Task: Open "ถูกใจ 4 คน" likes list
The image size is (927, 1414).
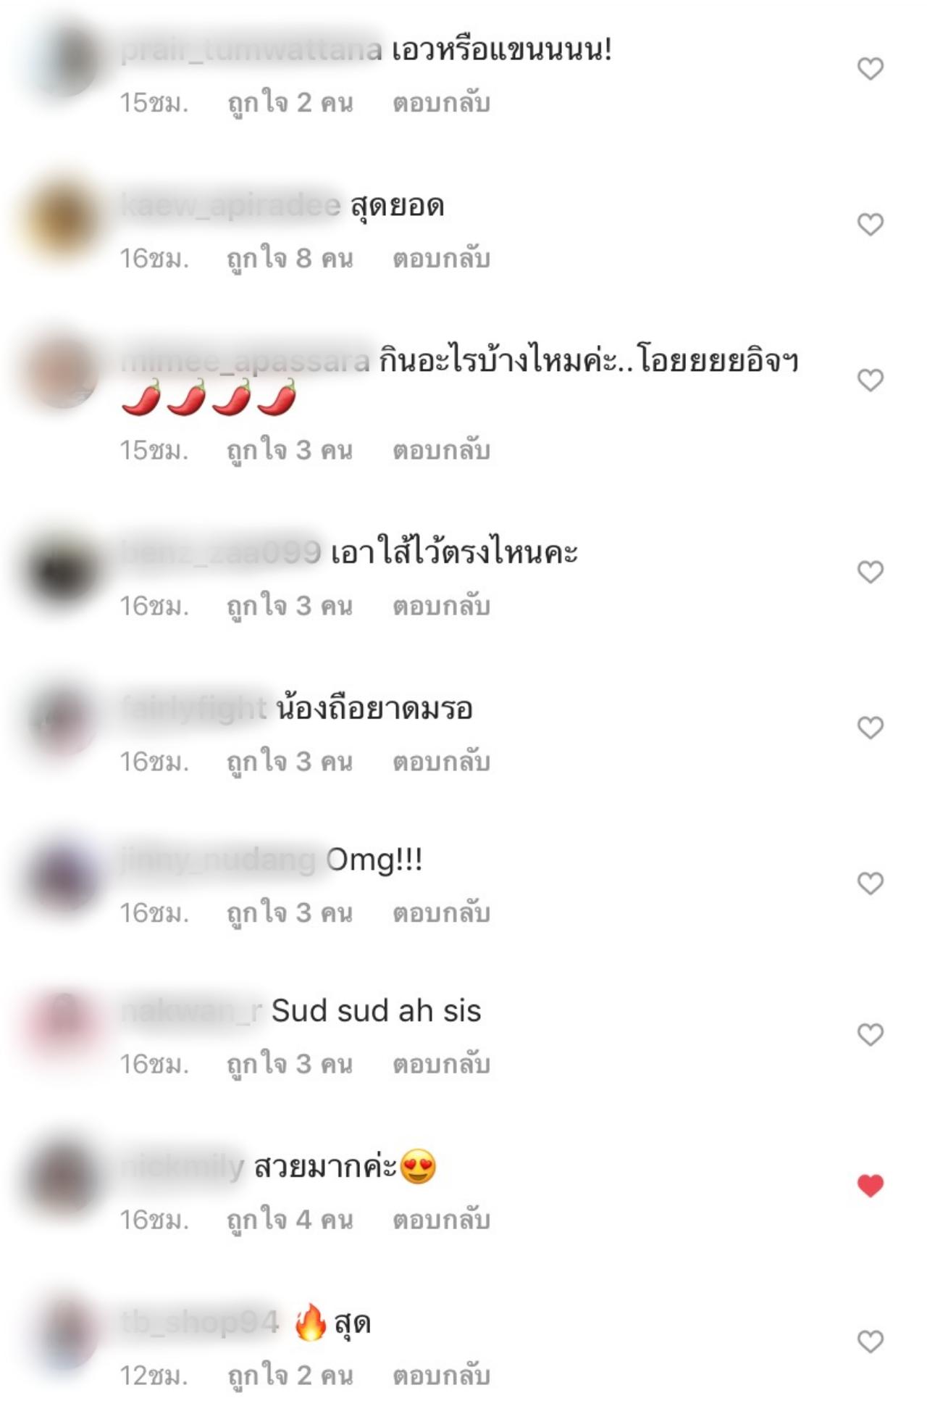Action: pos(290,1220)
